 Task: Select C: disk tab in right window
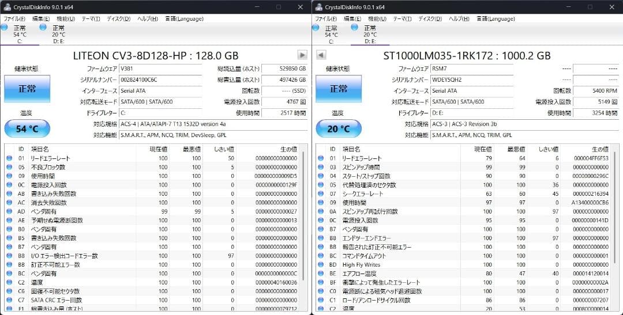click(x=331, y=35)
